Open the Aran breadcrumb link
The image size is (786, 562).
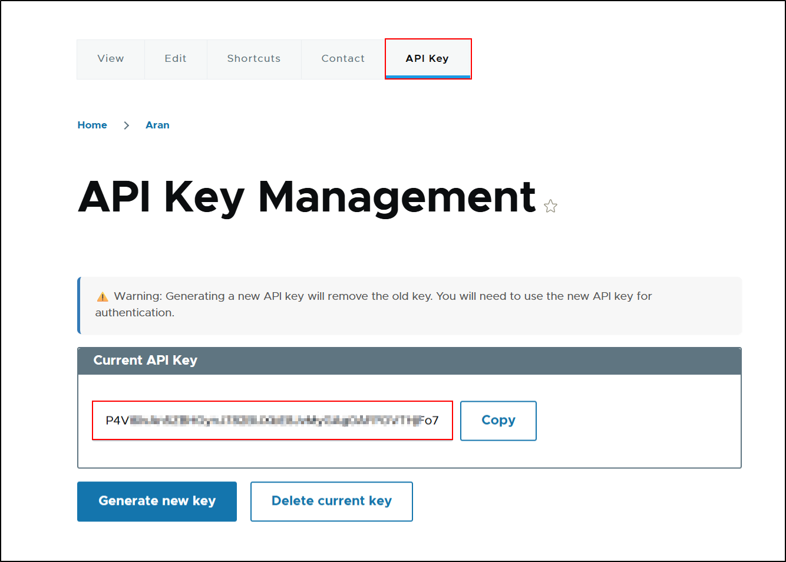coord(157,125)
